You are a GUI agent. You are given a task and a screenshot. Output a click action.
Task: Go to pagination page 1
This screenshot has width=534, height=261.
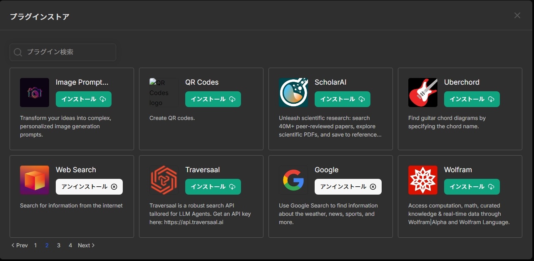pyautogui.click(x=35, y=245)
